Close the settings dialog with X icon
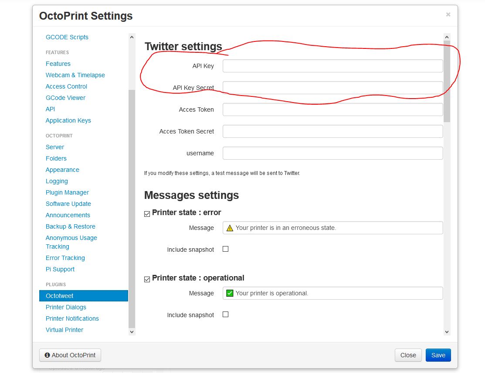485x373 pixels. (x=448, y=15)
